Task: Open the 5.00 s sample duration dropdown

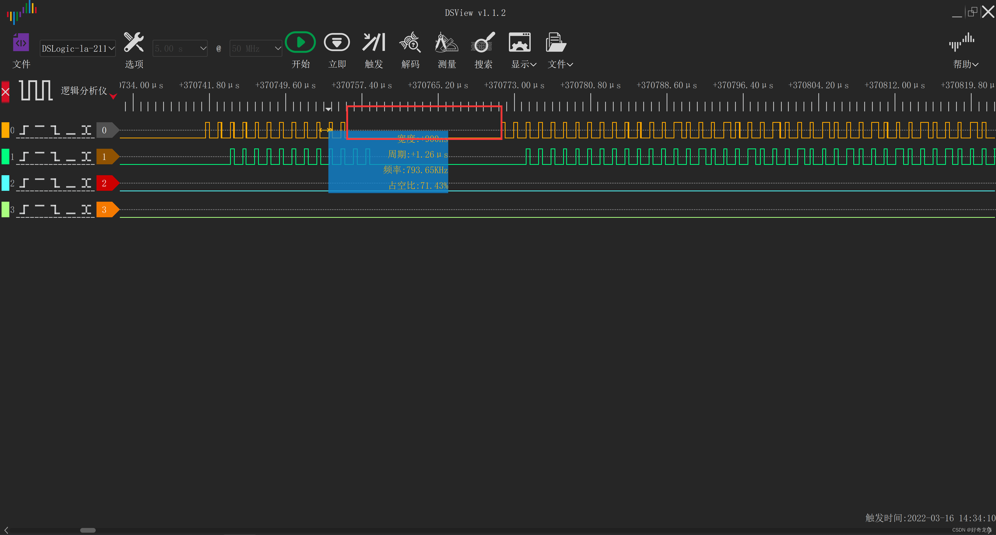Action: tap(180, 49)
